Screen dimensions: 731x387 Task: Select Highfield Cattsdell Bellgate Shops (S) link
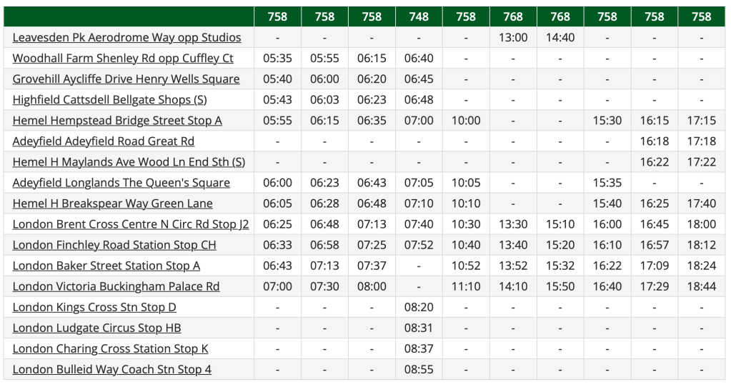point(110,100)
